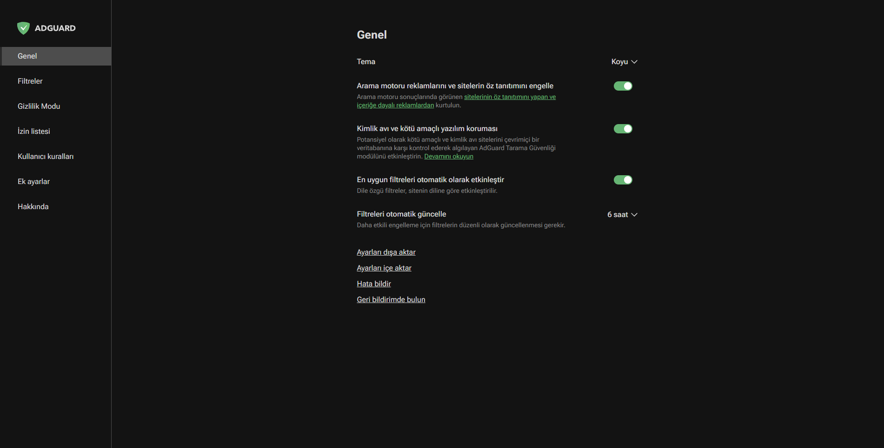The width and height of the screenshot is (884, 448).
Task: Click Ayarları dışa aktar link
Action: 386,252
